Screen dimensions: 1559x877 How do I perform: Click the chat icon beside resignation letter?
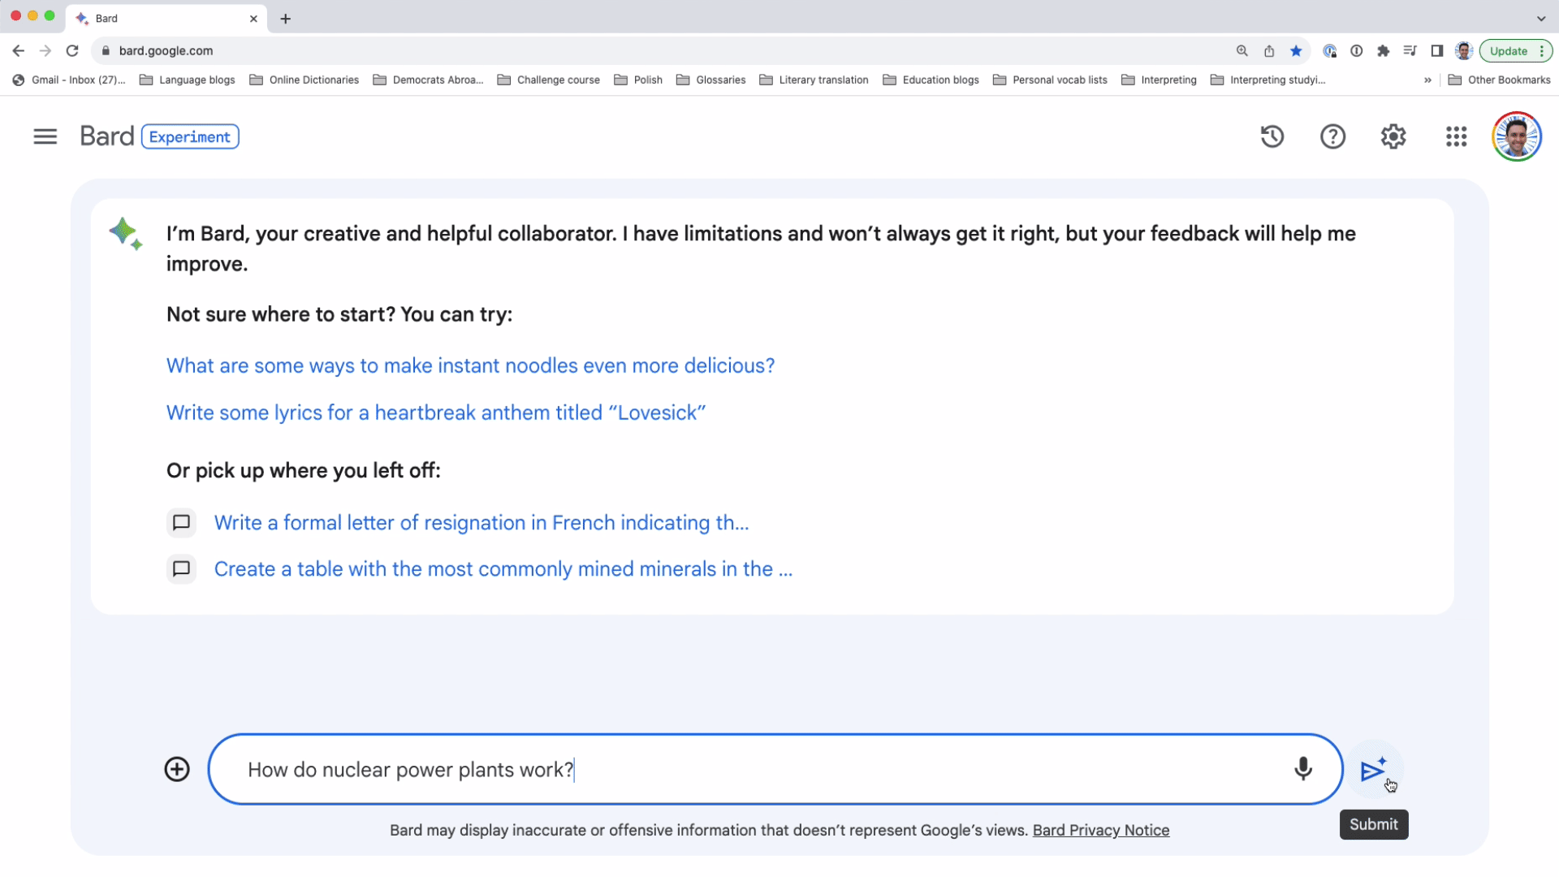pos(182,522)
